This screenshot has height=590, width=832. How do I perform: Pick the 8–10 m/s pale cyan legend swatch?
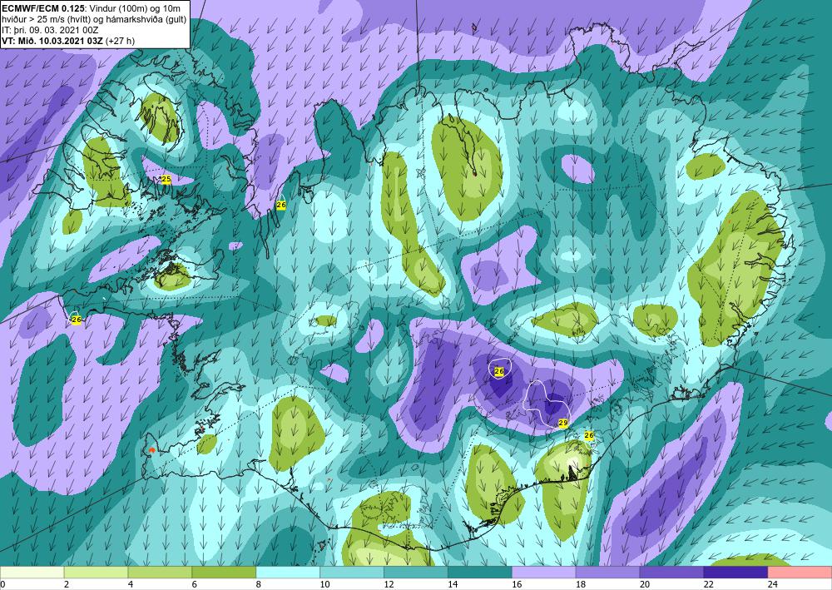click(288, 573)
